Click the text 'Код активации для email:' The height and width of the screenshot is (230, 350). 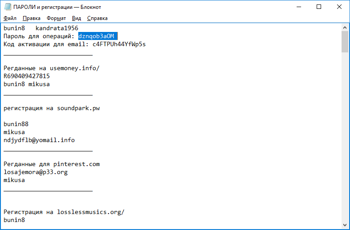point(46,44)
